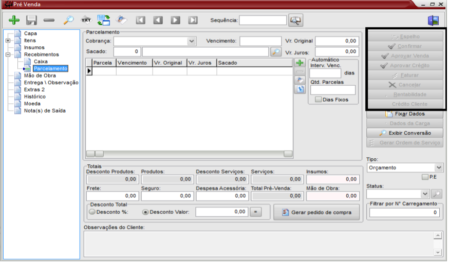Click into the Vencimento input field
449x262 pixels.
[x=260, y=41]
